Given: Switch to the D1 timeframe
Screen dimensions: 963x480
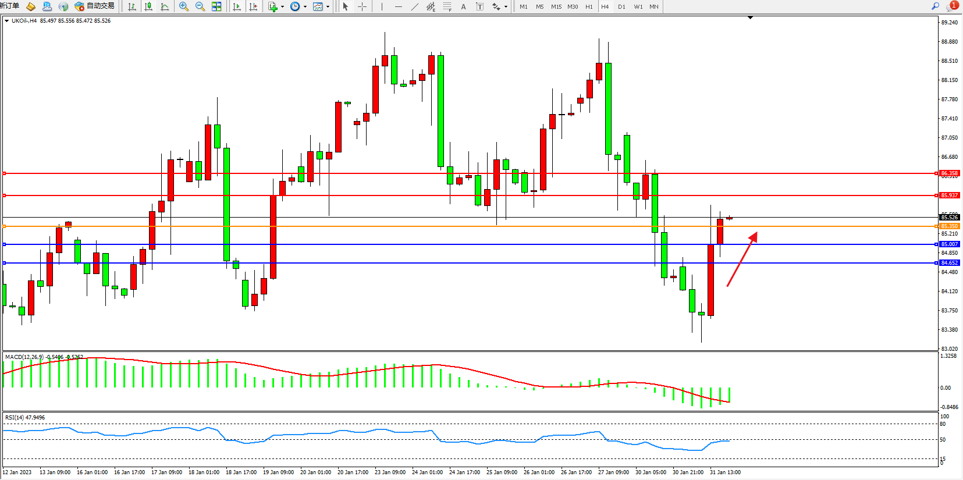Looking at the screenshot, I should click(x=621, y=6).
